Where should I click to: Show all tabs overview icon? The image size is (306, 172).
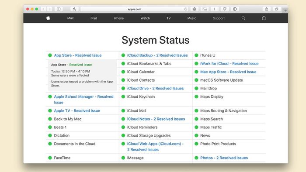click(x=277, y=9)
